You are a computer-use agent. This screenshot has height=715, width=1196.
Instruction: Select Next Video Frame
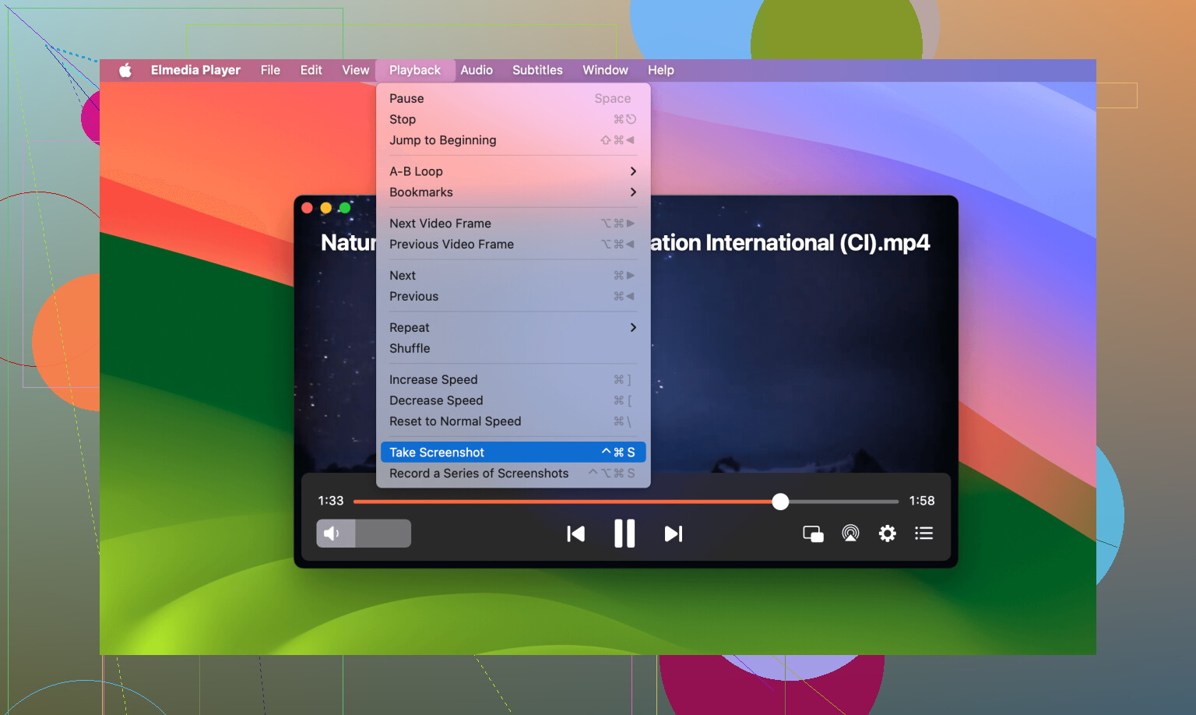pyautogui.click(x=513, y=224)
